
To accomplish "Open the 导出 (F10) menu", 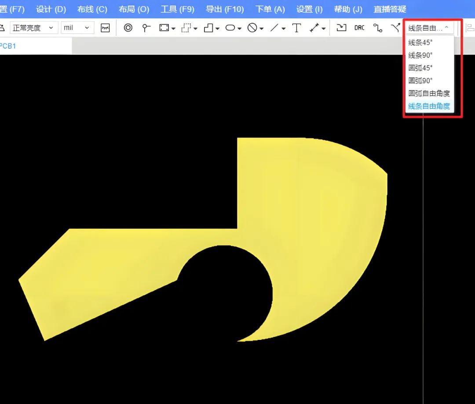I will [225, 9].
